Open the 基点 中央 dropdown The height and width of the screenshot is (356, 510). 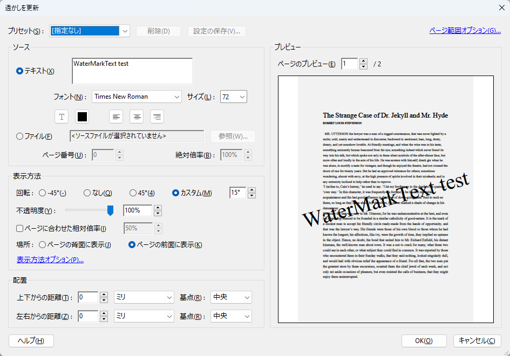(231, 297)
